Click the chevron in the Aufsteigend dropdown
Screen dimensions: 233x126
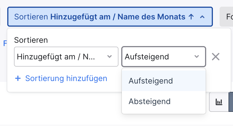pyautogui.click(x=197, y=57)
